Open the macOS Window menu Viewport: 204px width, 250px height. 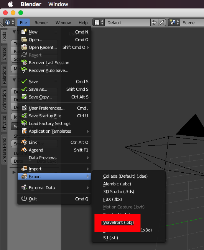pyautogui.click(x=58, y=4)
